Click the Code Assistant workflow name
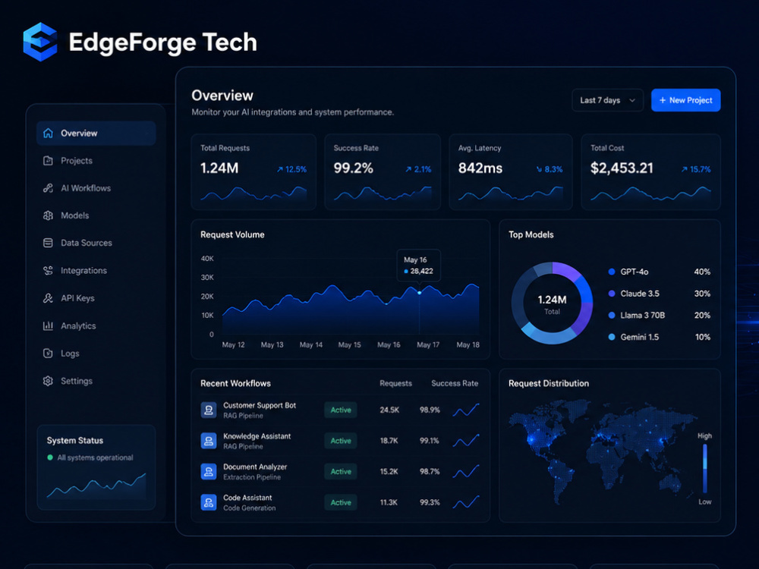The height and width of the screenshot is (569, 759). click(x=247, y=498)
